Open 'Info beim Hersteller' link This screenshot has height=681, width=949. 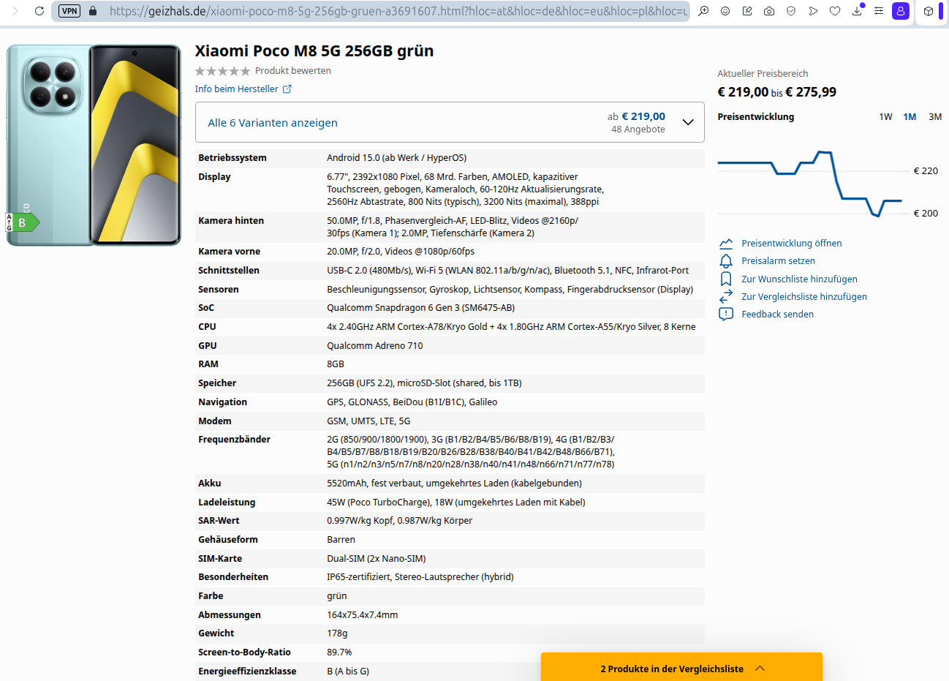point(236,89)
